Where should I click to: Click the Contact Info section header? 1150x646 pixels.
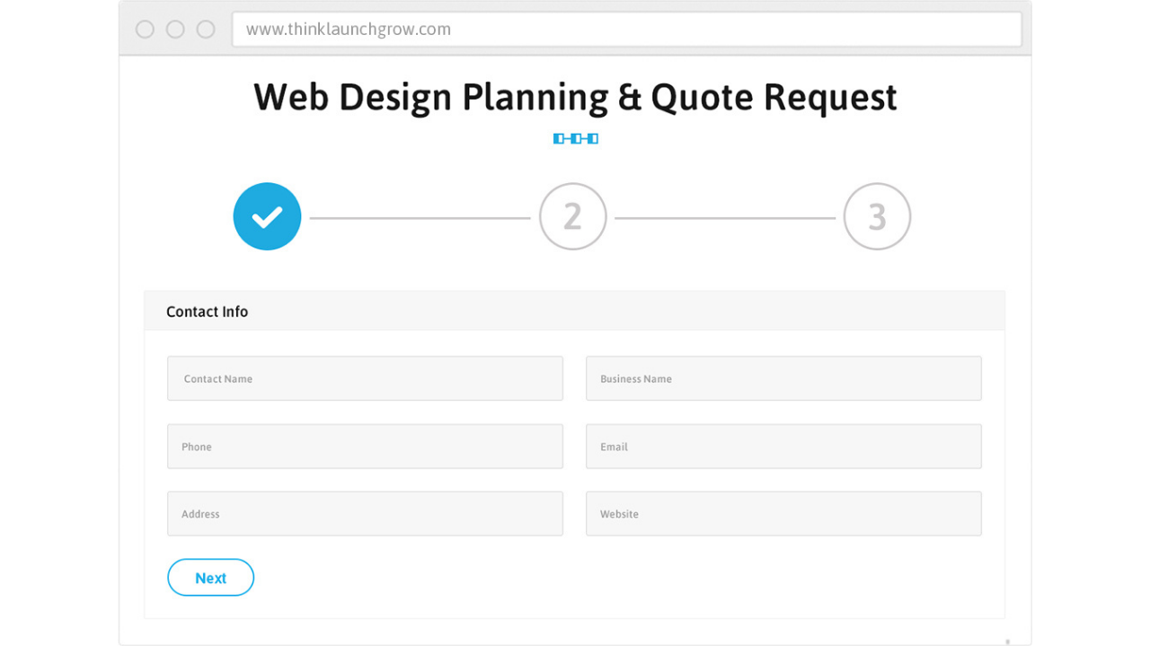point(208,311)
